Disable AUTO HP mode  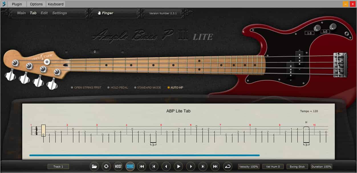[175, 87]
